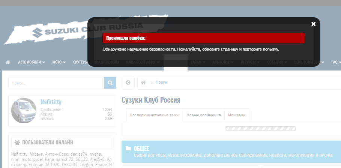Image resolution: width=341 pixels, height=168 pixels.
Task: Expand the РЕСУРСЫ menu
Action: 250,62
